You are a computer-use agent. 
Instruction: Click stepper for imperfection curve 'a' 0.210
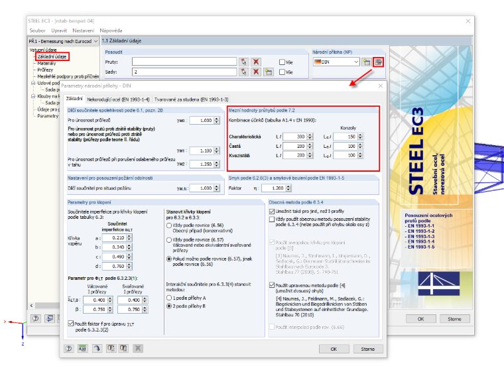(129, 238)
